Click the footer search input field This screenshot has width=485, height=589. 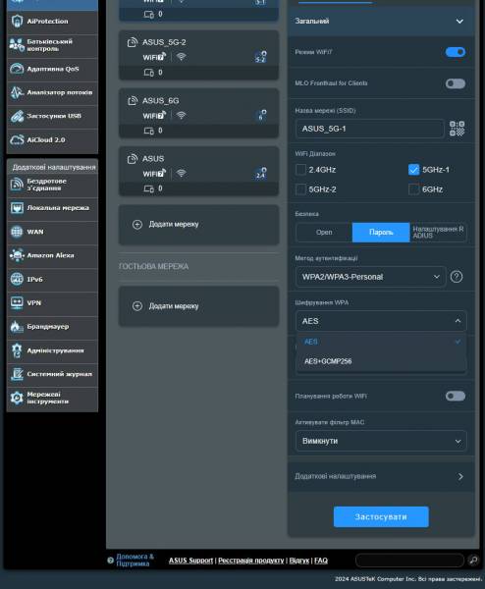point(409,561)
